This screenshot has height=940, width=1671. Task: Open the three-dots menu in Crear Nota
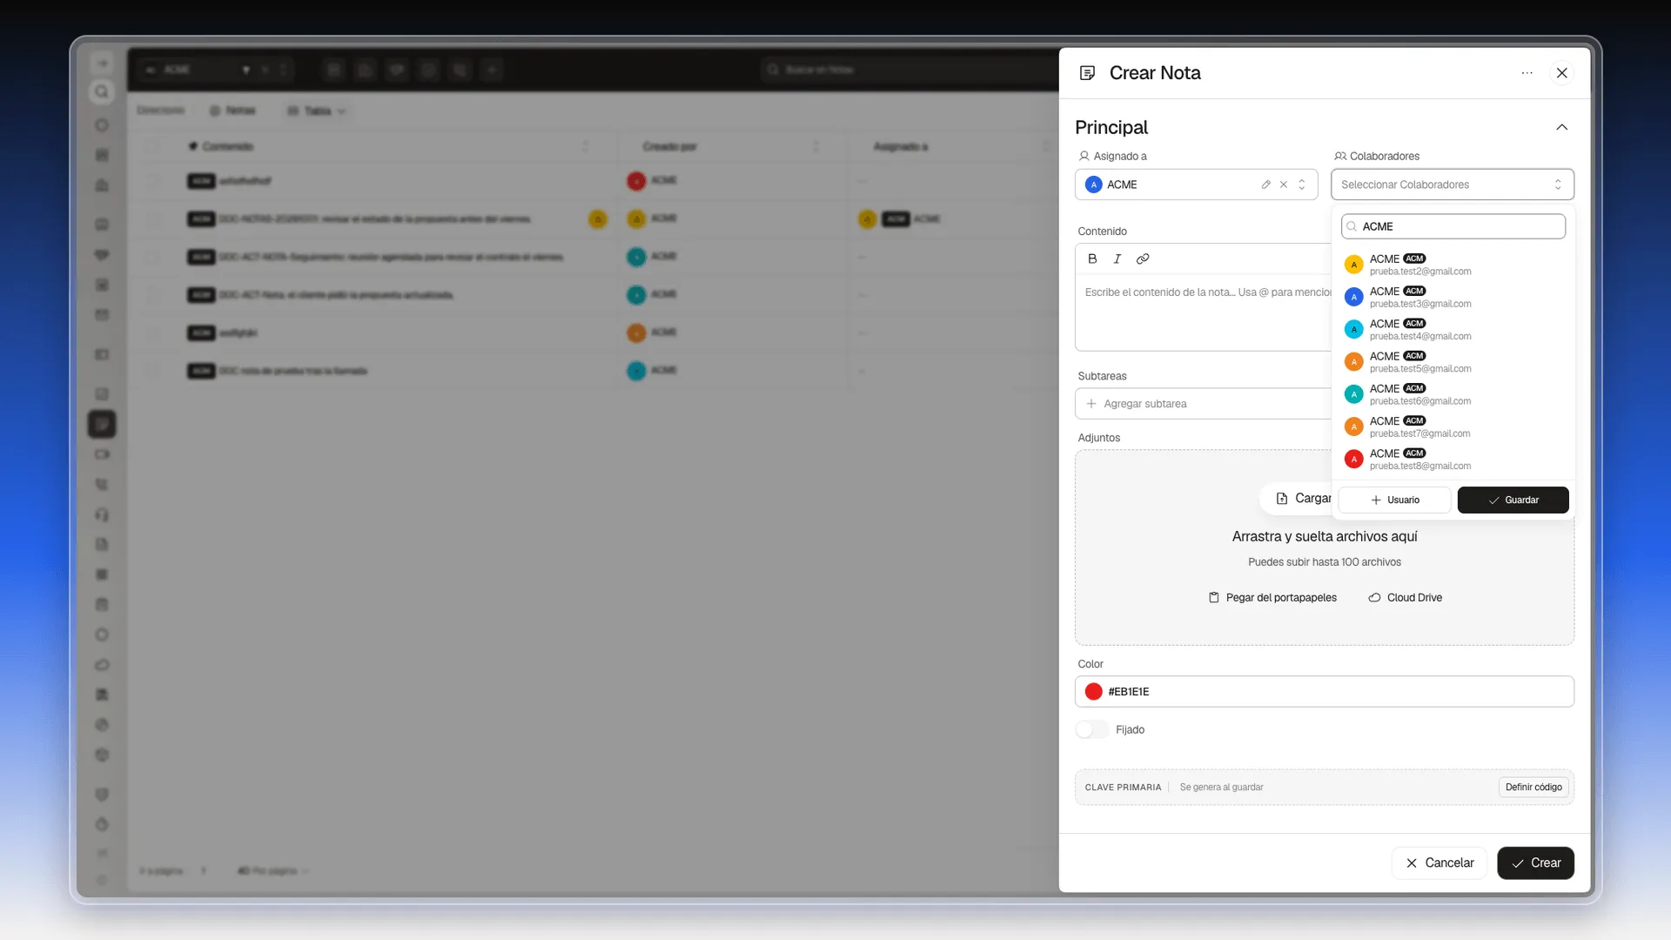(1527, 73)
